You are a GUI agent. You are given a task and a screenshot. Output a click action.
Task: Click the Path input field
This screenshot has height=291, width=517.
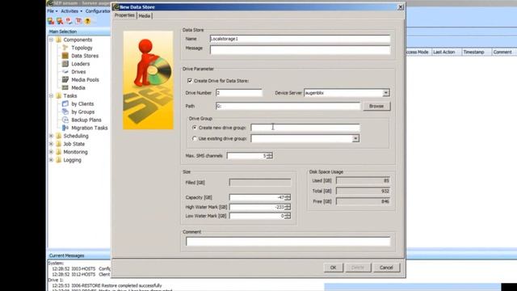click(x=288, y=106)
